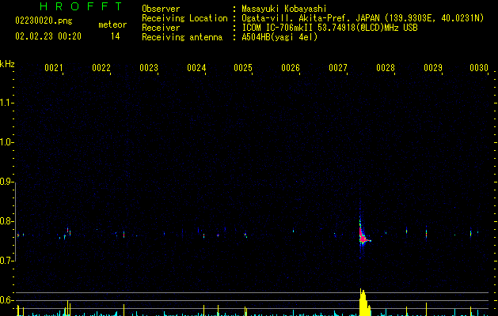Select the A504HB(yagi 4el) antenna text

(279, 37)
